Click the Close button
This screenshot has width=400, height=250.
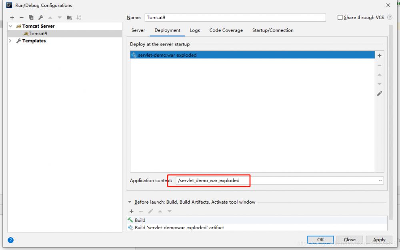tap(350, 240)
